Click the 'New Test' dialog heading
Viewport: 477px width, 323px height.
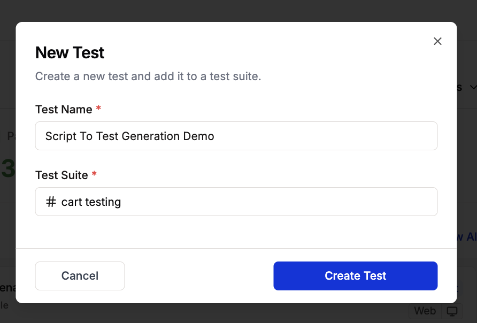(x=70, y=52)
